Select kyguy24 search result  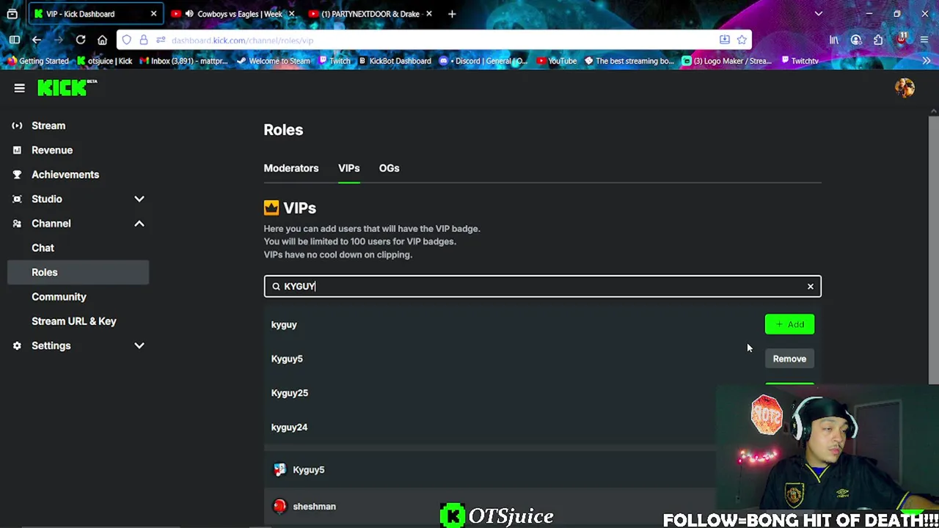click(x=289, y=427)
